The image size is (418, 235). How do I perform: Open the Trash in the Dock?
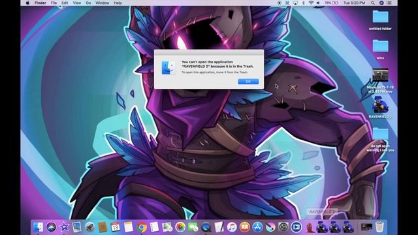pyautogui.click(x=379, y=227)
